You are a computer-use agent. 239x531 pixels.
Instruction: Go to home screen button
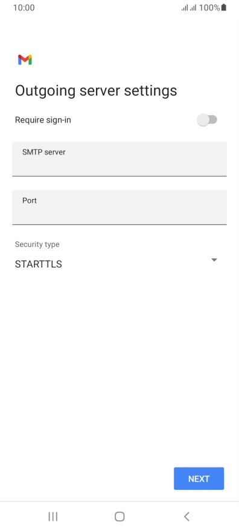(x=119, y=517)
